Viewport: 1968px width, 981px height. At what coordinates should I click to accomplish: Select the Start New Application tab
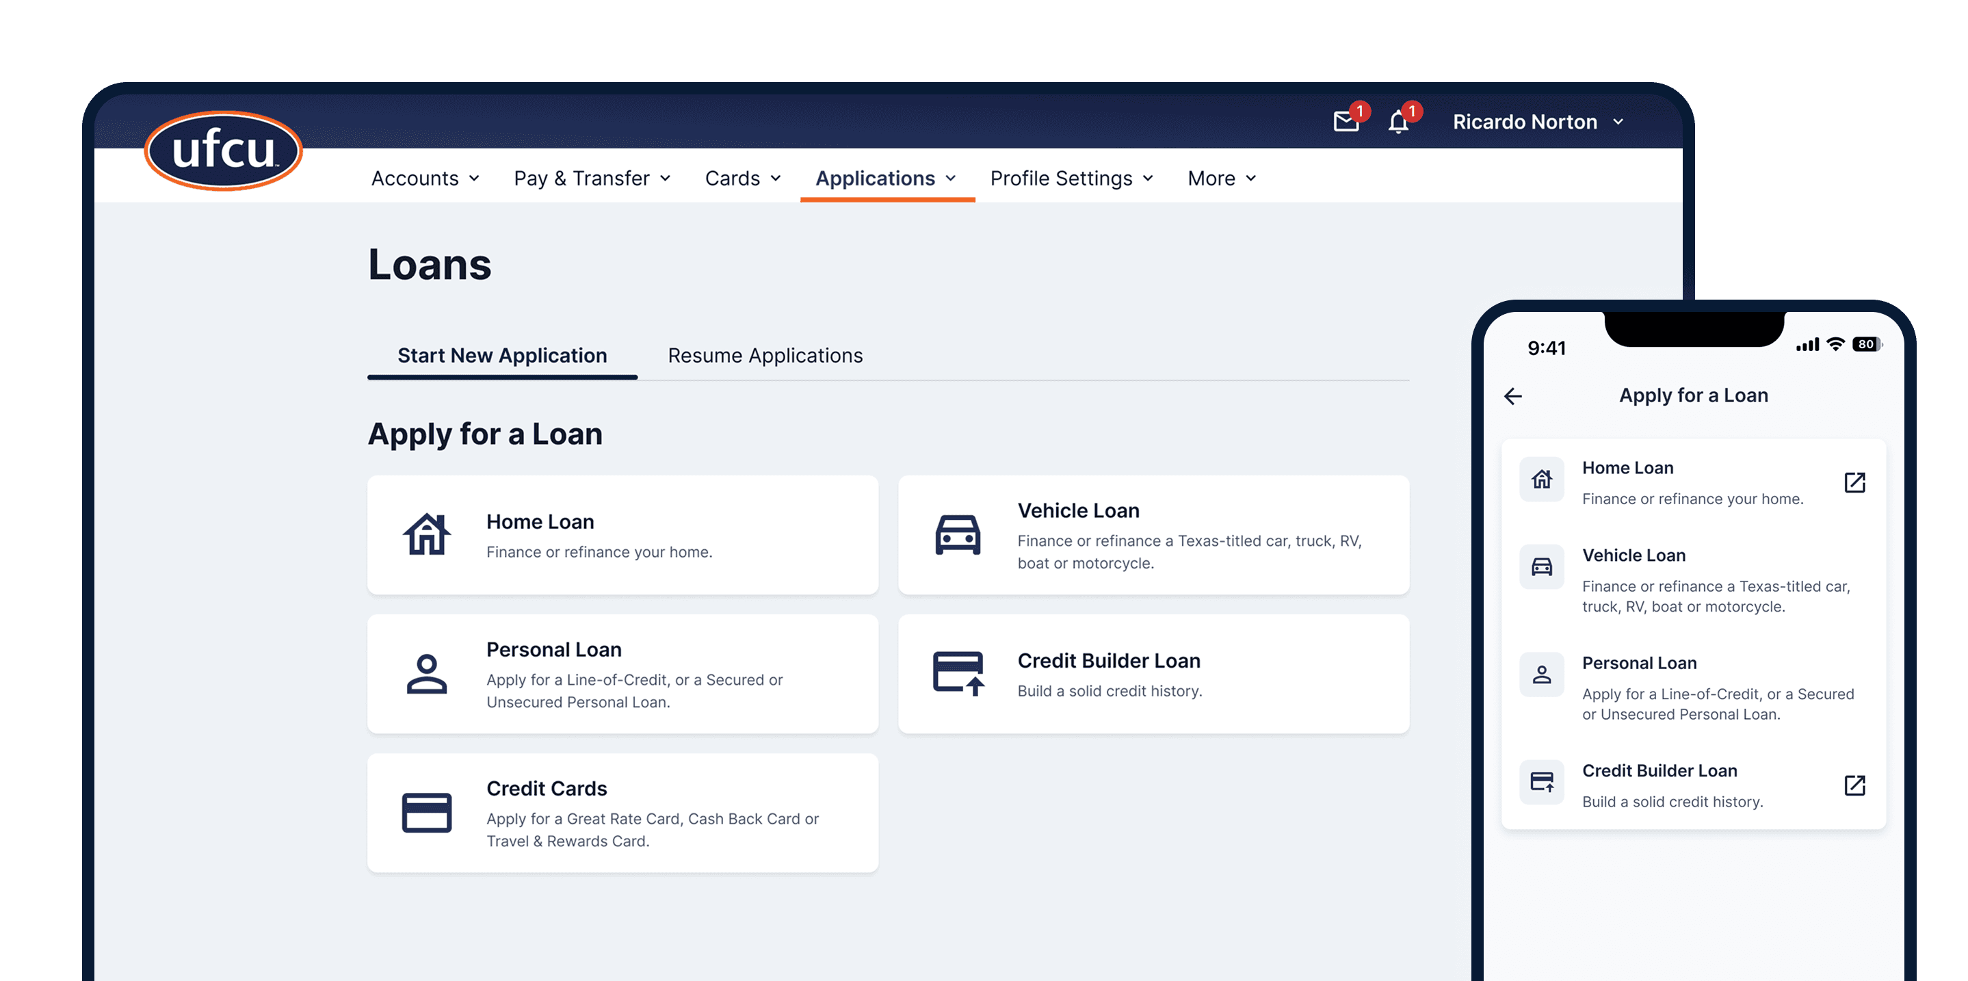pyautogui.click(x=502, y=356)
